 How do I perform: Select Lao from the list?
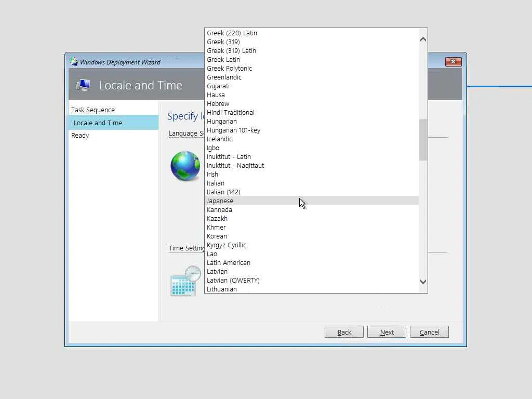point(312,254)
